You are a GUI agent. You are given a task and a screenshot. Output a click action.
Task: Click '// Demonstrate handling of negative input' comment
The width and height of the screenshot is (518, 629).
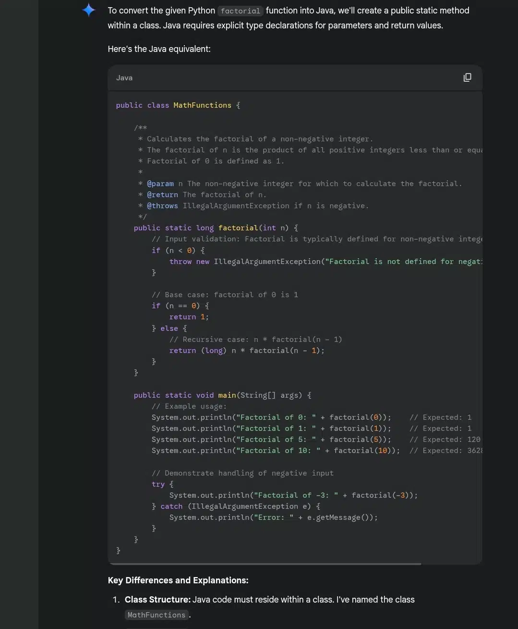pyautogui.click(x=242, y=473)
